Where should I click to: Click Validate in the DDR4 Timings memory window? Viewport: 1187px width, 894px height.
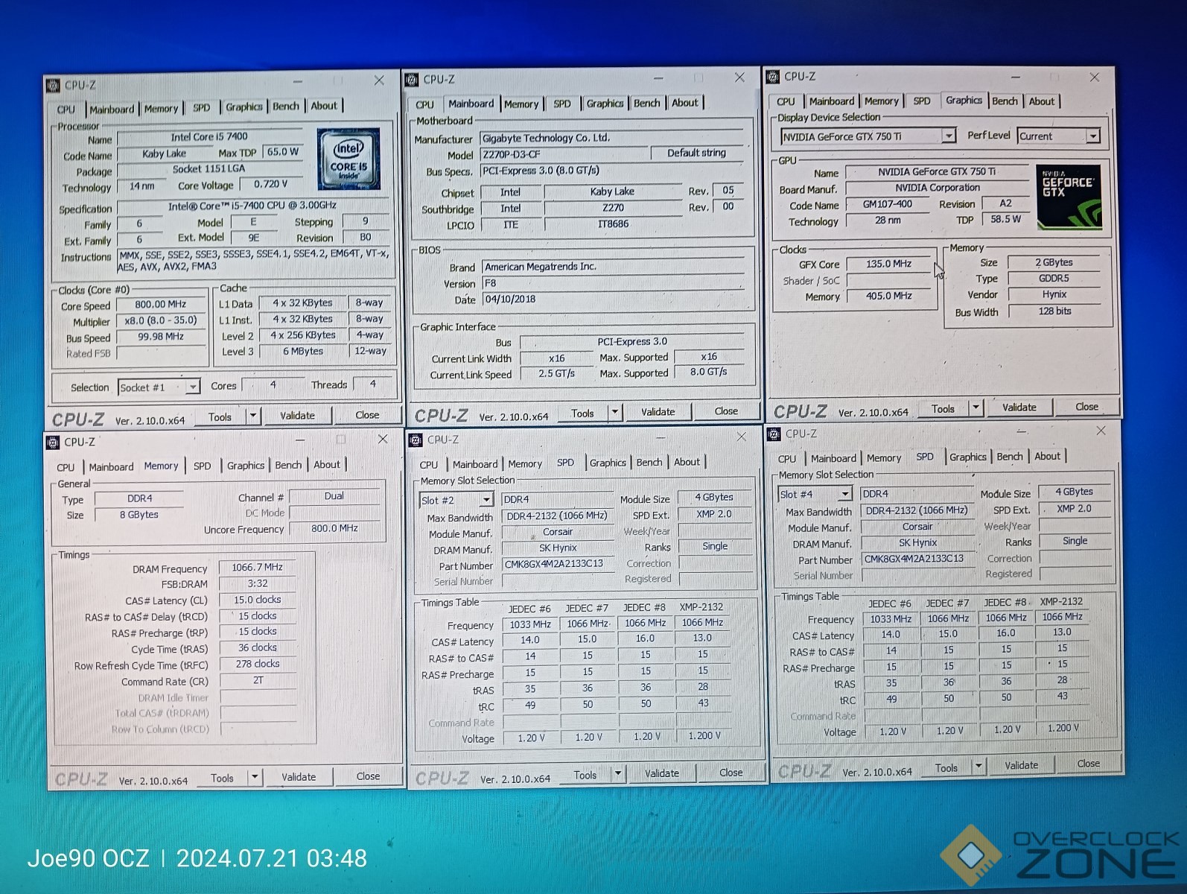click(x=299, y=777)
